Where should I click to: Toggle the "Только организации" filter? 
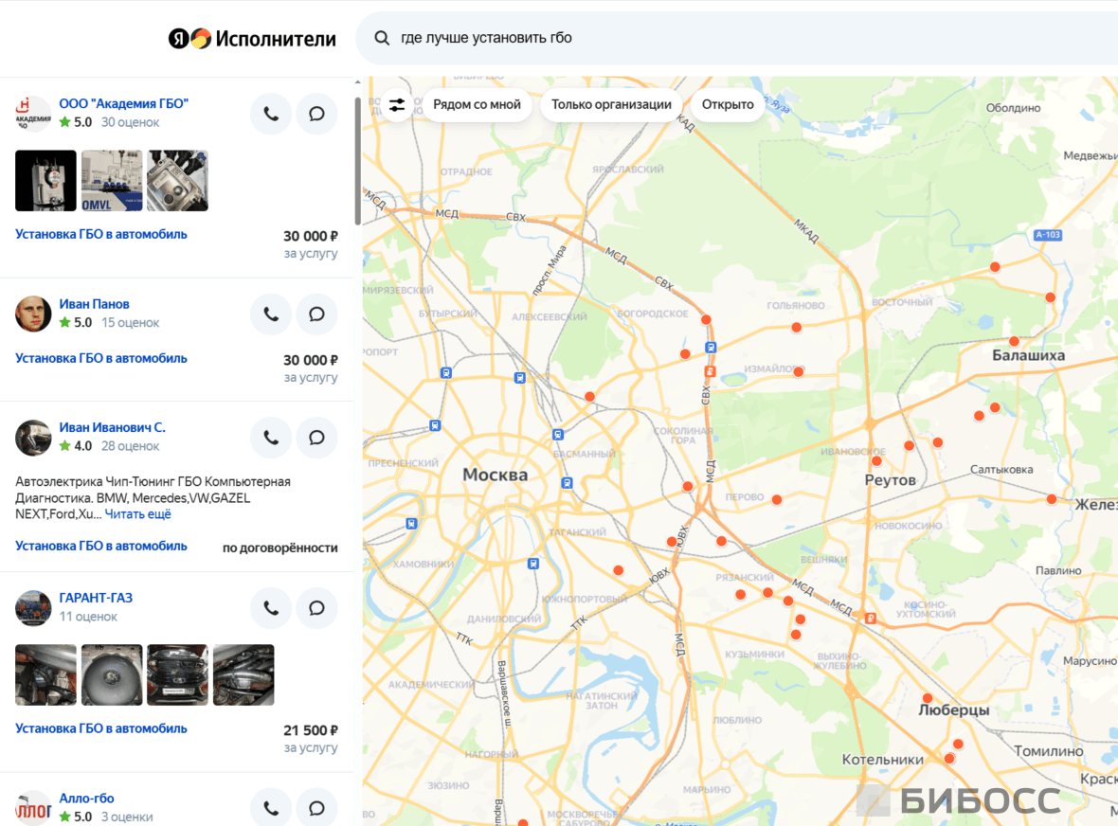click(x=611, y=105)
